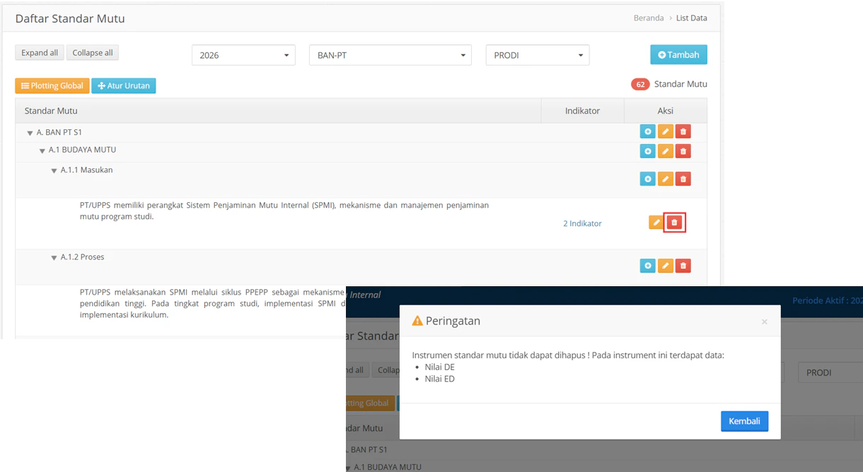Image resolution: width=863 pixels, height=472 pixels.
Task: Open the PRODI dropdown in main window
Action: click(x=538, y=55)
